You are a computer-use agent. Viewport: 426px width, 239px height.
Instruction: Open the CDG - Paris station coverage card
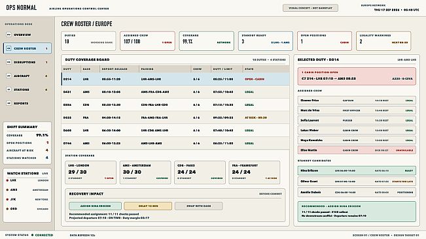click(200, 172)
